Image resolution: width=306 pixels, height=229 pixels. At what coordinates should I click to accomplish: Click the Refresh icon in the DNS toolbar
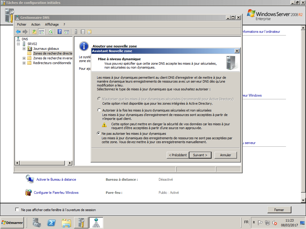pos(51,31)
